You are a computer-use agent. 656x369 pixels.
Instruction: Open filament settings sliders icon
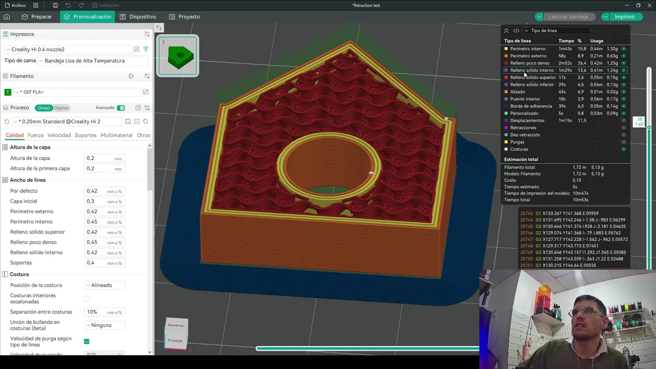147,76
